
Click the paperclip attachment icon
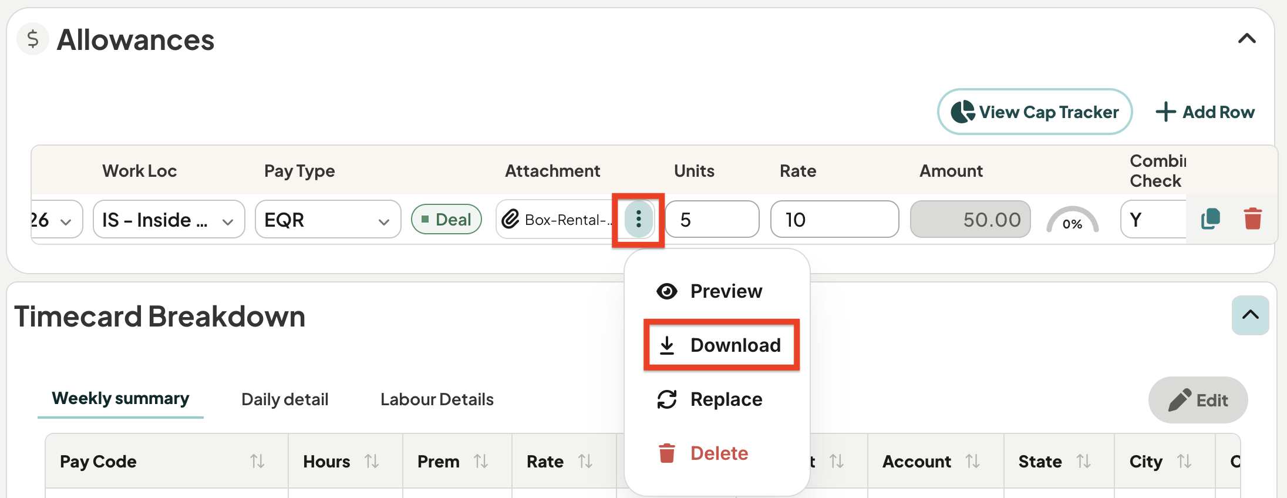click(510, 219)
